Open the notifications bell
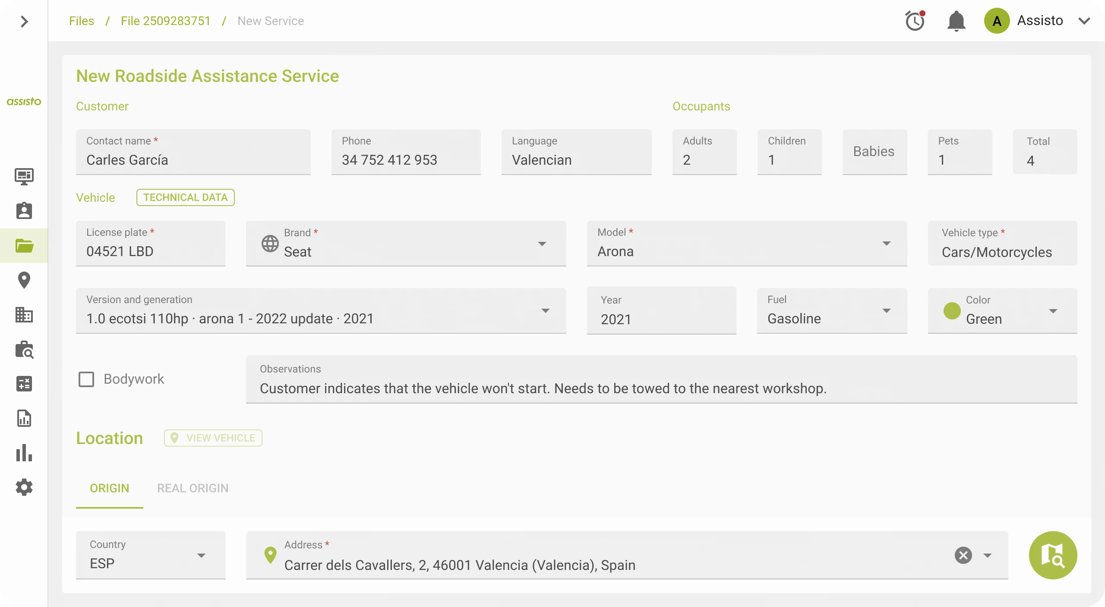The image size is (1105, 607). tap(956, 21)
